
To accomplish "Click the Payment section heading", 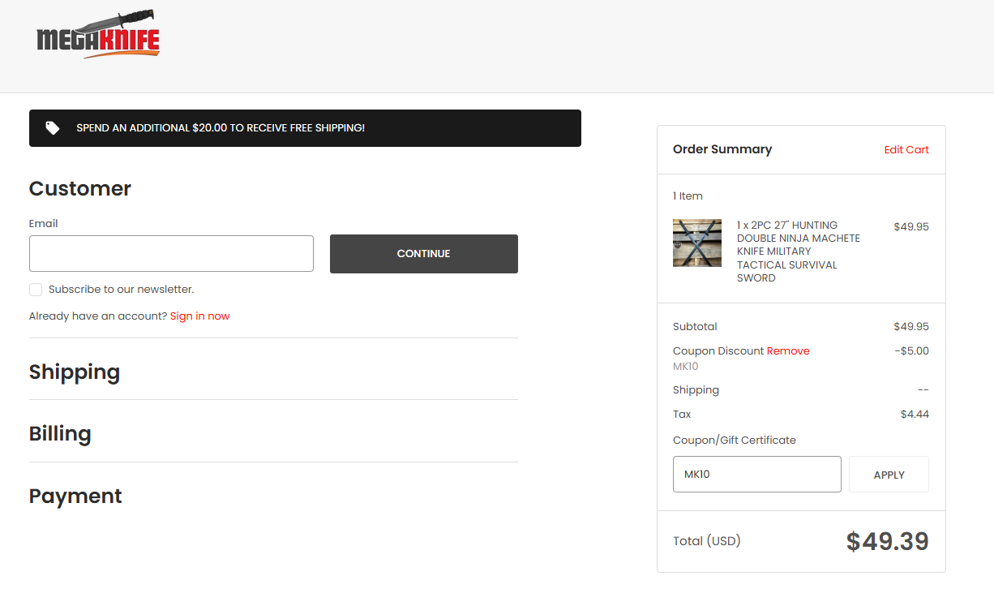I will coord(75,497).
